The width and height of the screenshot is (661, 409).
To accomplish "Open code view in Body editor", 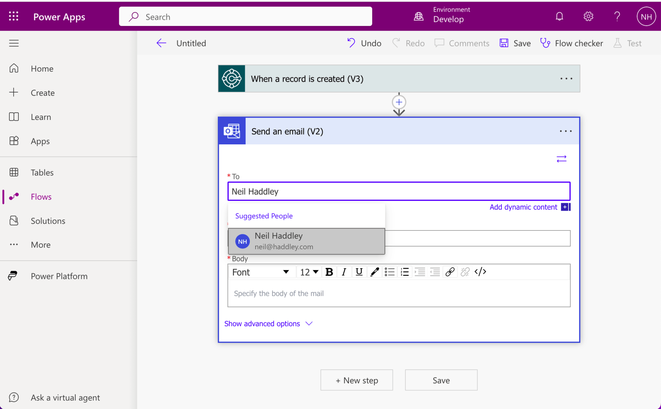I will (x=480, y=272).
